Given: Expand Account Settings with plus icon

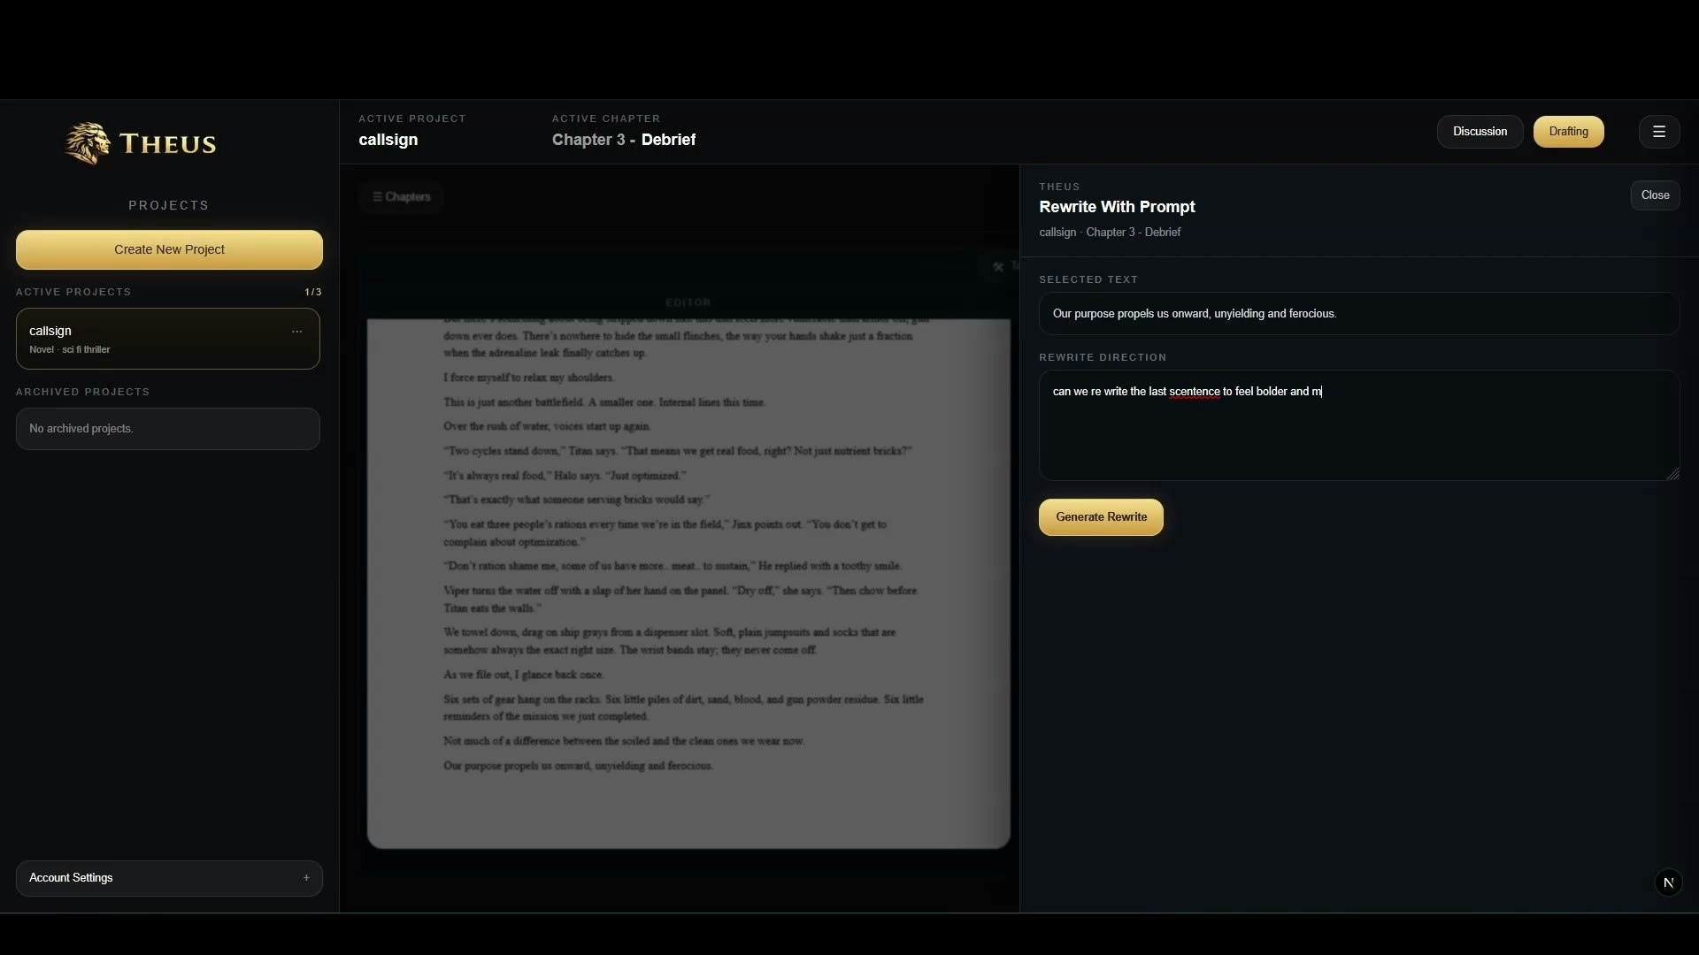Looking at the screenshot, I should [x=306, y=878].
